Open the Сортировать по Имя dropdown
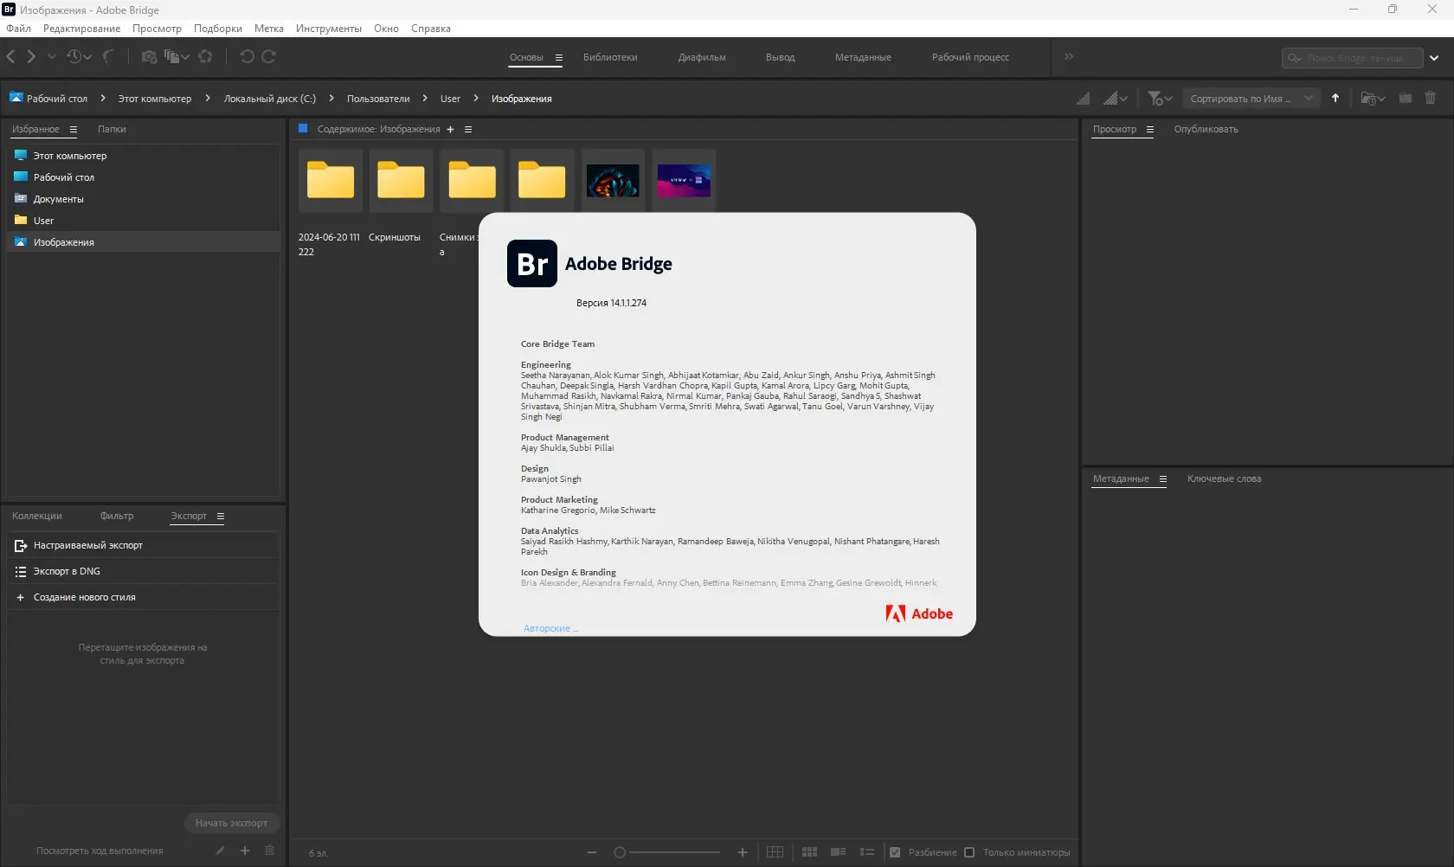The image size is (1454, 867). pyautogui.click(x=1251, y=98)
